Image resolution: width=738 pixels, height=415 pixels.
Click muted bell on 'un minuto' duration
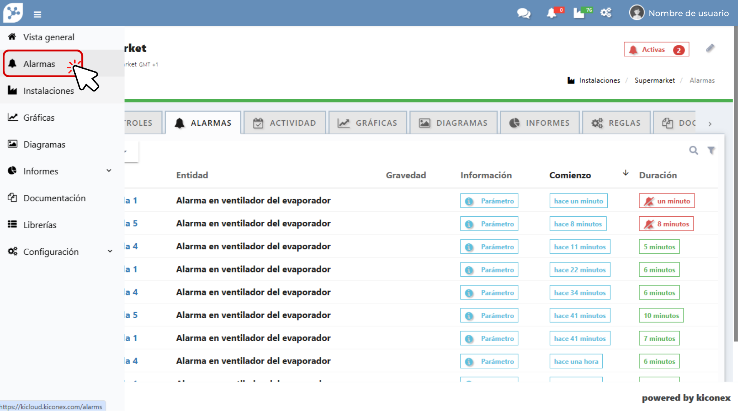(x=649, y=201)
